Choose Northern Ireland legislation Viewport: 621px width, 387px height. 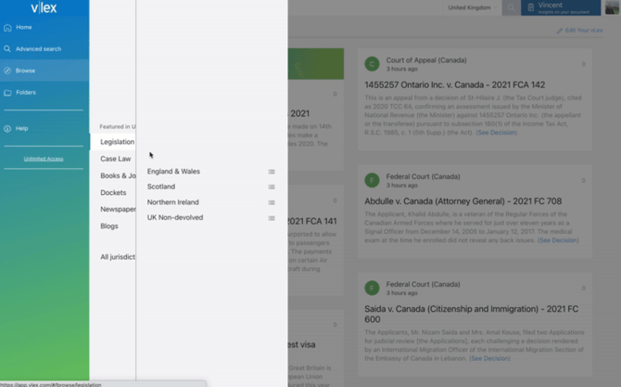(x=172, y=202)
